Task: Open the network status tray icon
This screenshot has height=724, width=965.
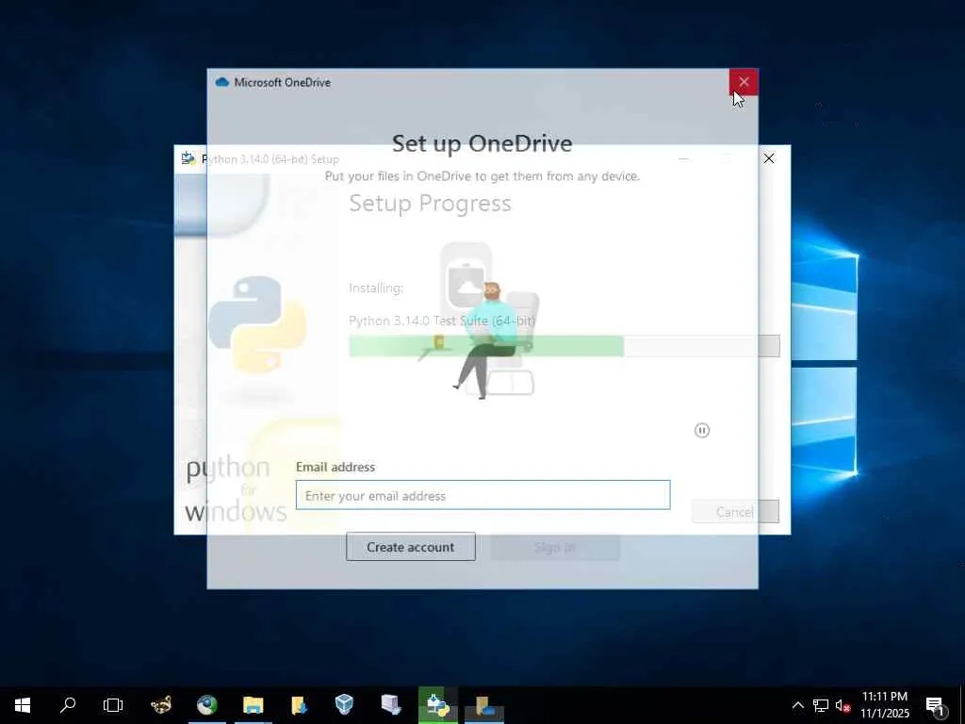Action: pyautogui.click(x=821, y=705)
